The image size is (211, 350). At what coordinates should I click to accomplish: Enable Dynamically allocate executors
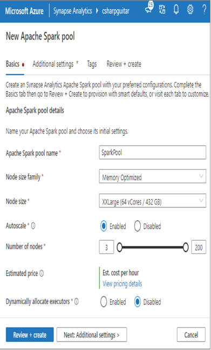tap(104, 302)
